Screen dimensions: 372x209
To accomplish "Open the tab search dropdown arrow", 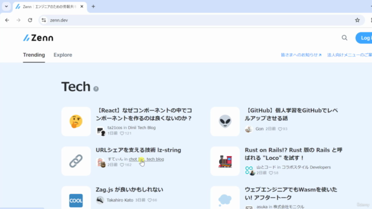I will point(6,6).
